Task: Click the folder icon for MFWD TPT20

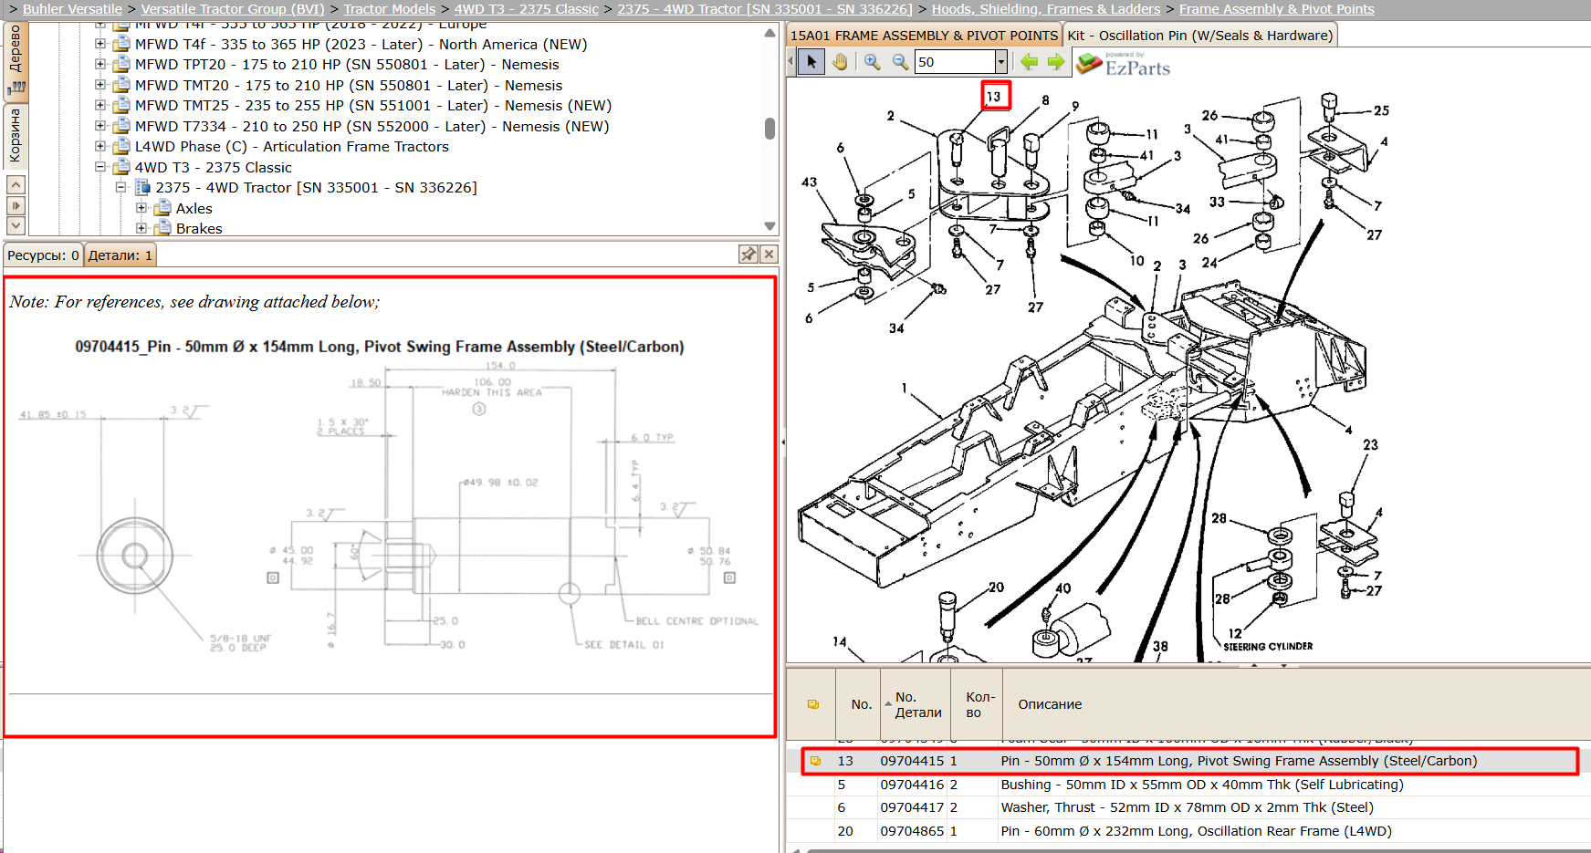Action: [121, 64]
